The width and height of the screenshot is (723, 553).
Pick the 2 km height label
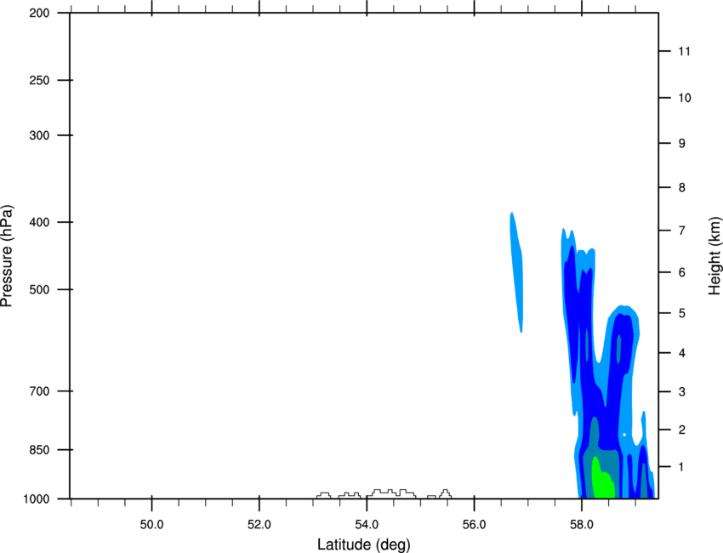[x=682, y=430]
